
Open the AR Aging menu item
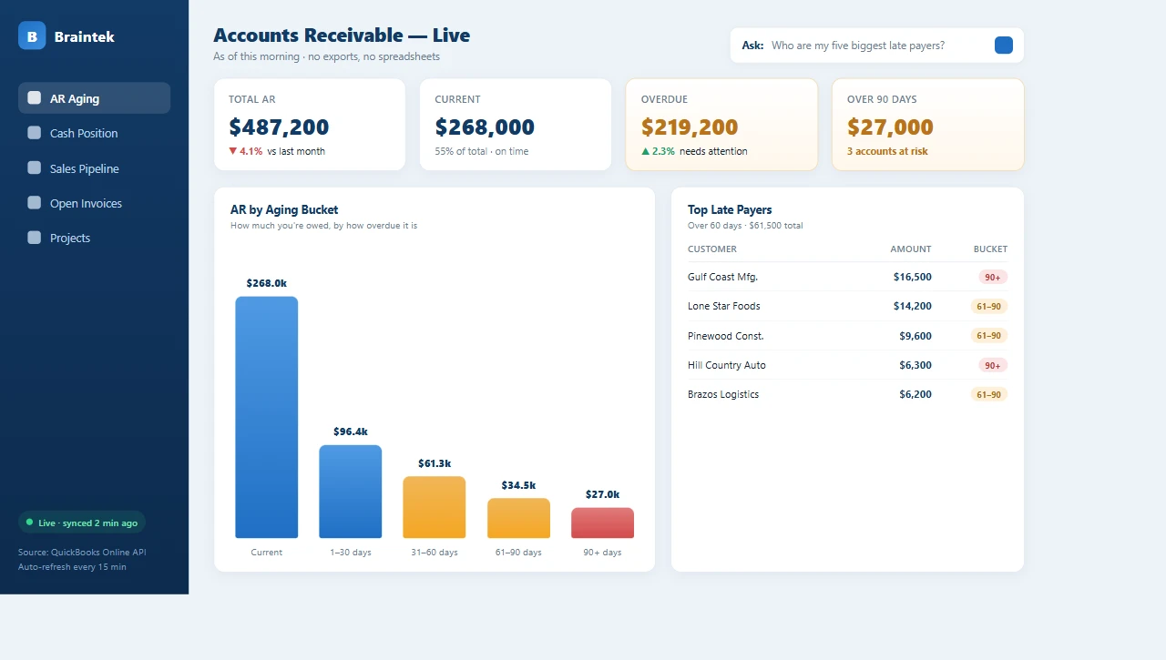[x=94, y=98]
